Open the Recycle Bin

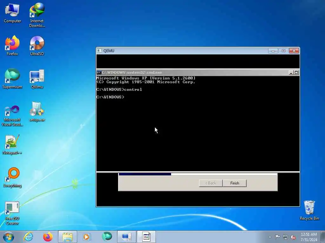click(309, 210)
